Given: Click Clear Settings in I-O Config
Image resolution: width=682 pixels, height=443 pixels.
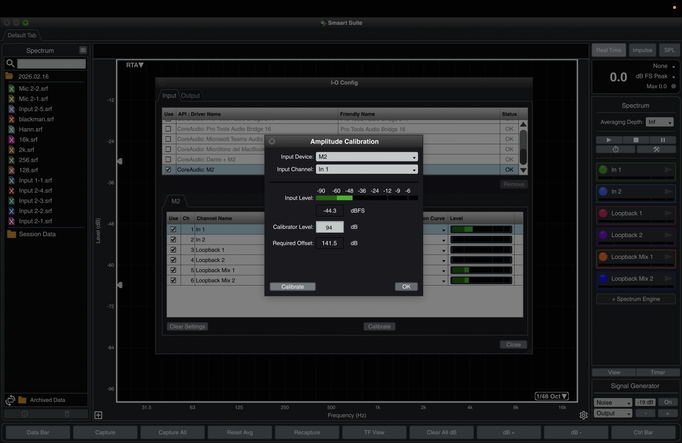Looking at the screenshot, I should (187, 326).
